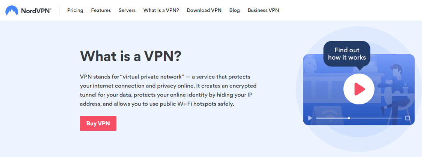422x157 pixels.
Task: Open the Download VPN navigation link
Action: point(204,10)
